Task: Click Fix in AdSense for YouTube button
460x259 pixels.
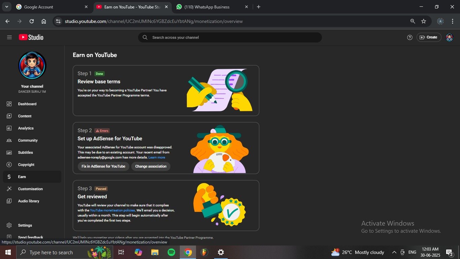Action: click(103, 166)
